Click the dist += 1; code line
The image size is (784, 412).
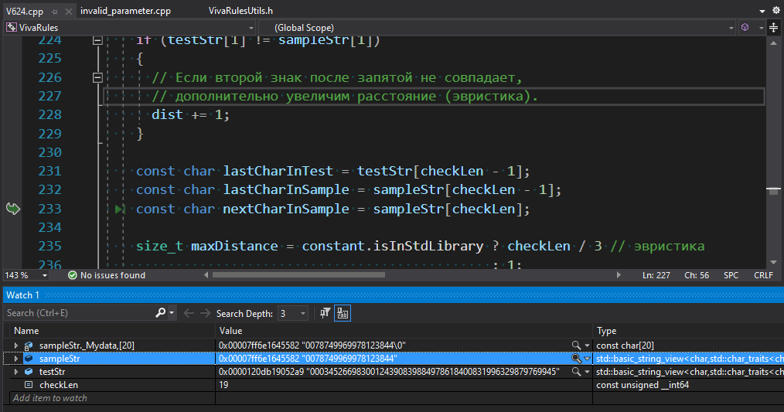190,114
